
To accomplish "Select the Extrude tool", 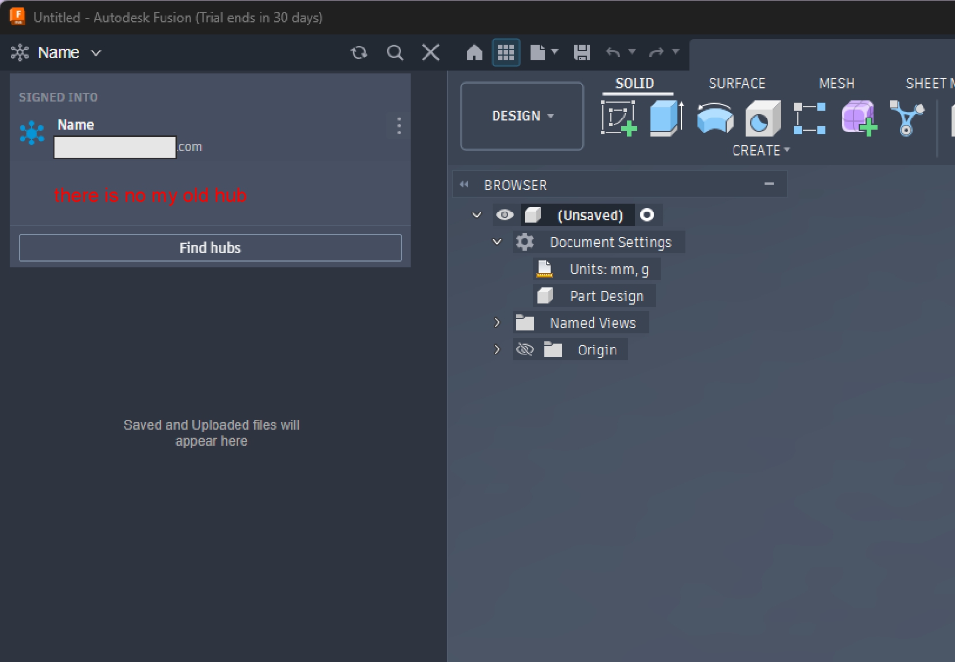I will point(667,118).
